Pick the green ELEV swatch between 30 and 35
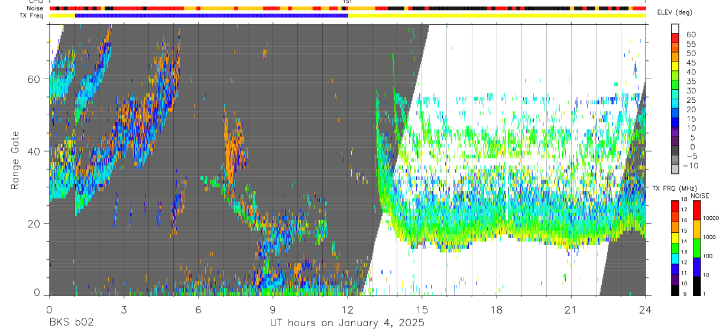 click(675, 84)
